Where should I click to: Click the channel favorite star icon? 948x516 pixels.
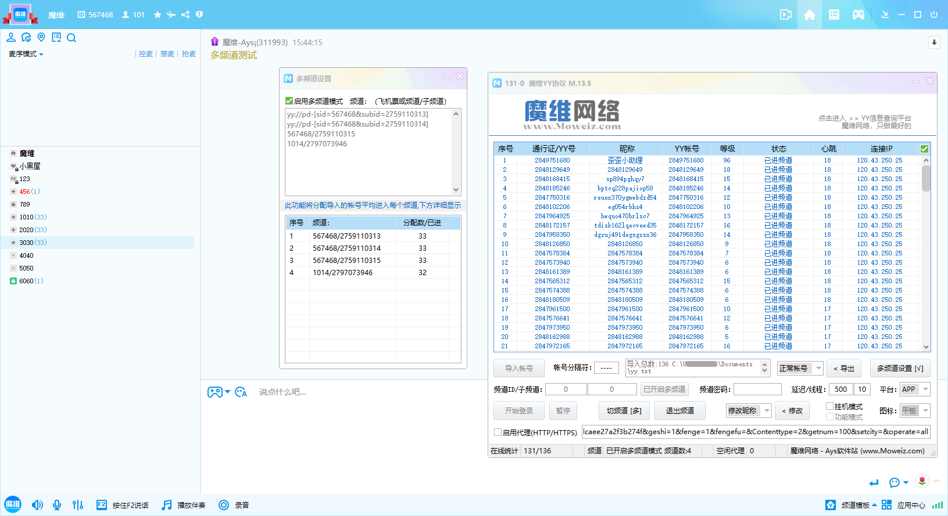pyautogui.click(x=158, y=15)
